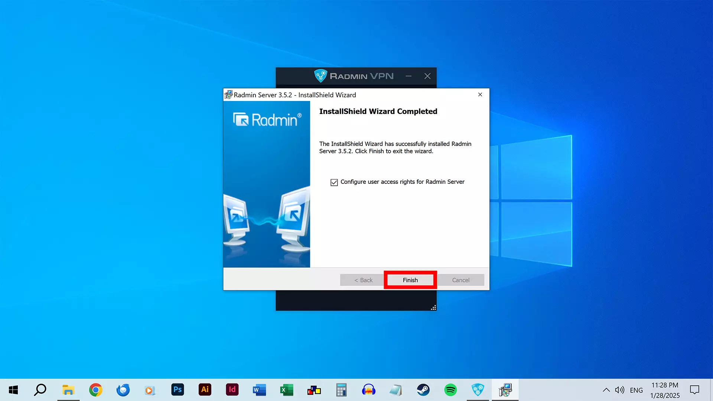Click the Radmin VPN taskbar icon
Viewport: 713px width, 401px height.
tap(478, 389)
